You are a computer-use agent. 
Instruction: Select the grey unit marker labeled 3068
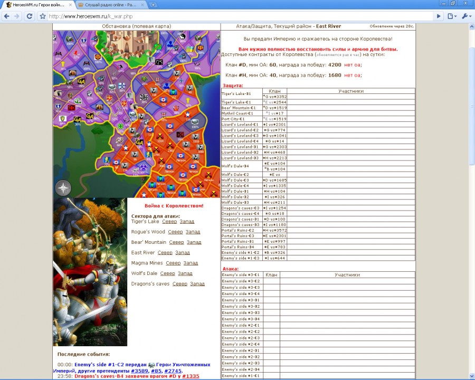tap(200, 147)
